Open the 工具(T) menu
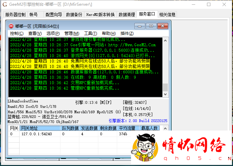This screenshot has height=166, width=233. [x=90, y=33]
